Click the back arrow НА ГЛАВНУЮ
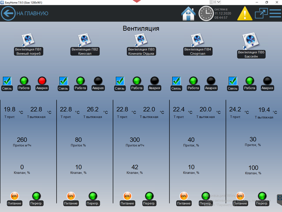The width and height of the screenshot is (282, 212). click(x=8, y=13)
